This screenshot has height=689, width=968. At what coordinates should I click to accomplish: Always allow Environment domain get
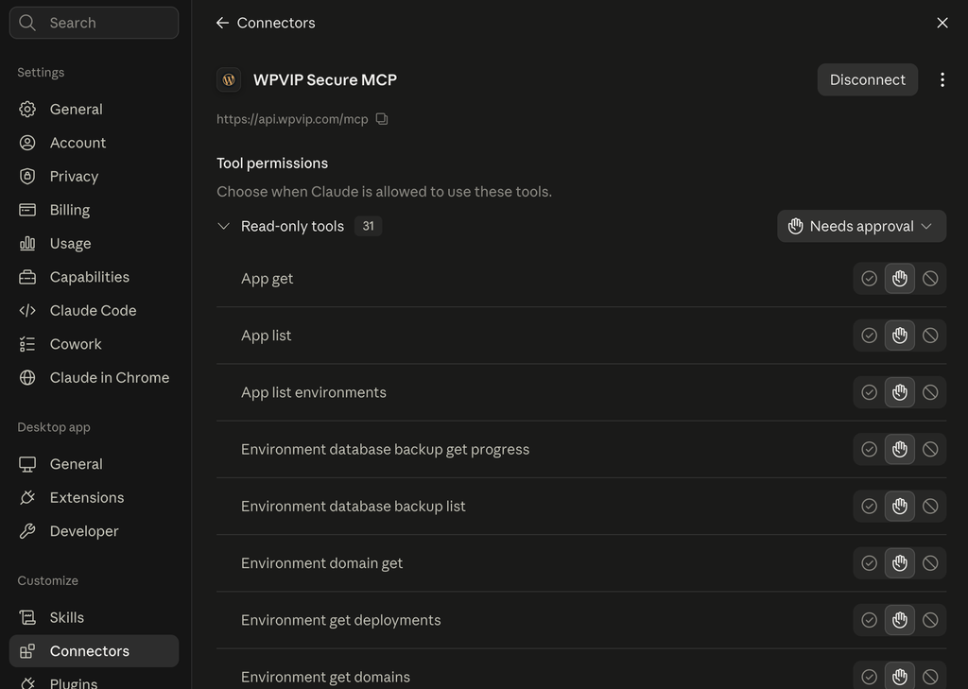(x=870, y=563)
